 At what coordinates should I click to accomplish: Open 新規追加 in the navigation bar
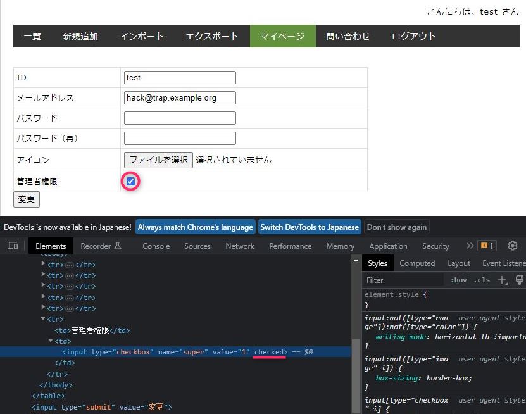tap(80, 36)
